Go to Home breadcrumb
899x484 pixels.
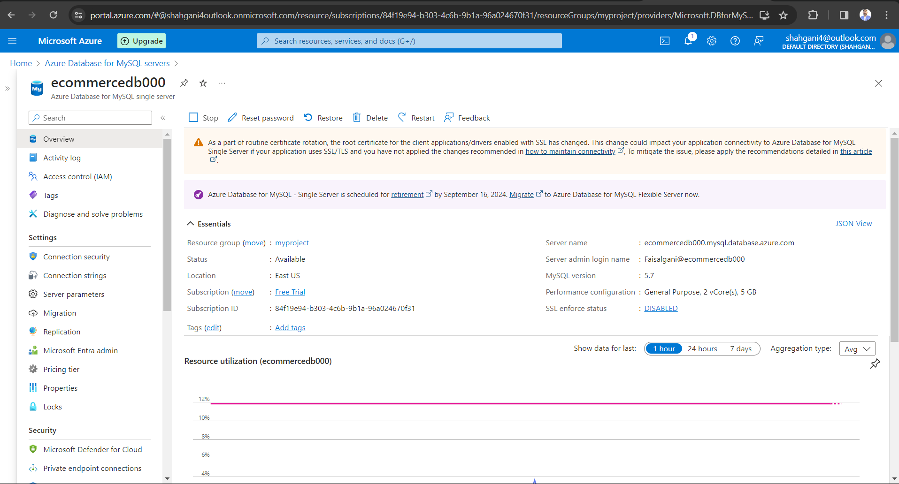21,63
